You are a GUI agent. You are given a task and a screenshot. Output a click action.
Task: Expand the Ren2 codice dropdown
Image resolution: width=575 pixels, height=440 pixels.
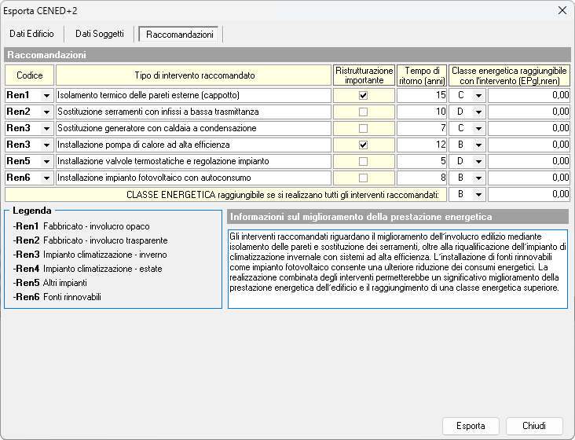coord(46,112)
